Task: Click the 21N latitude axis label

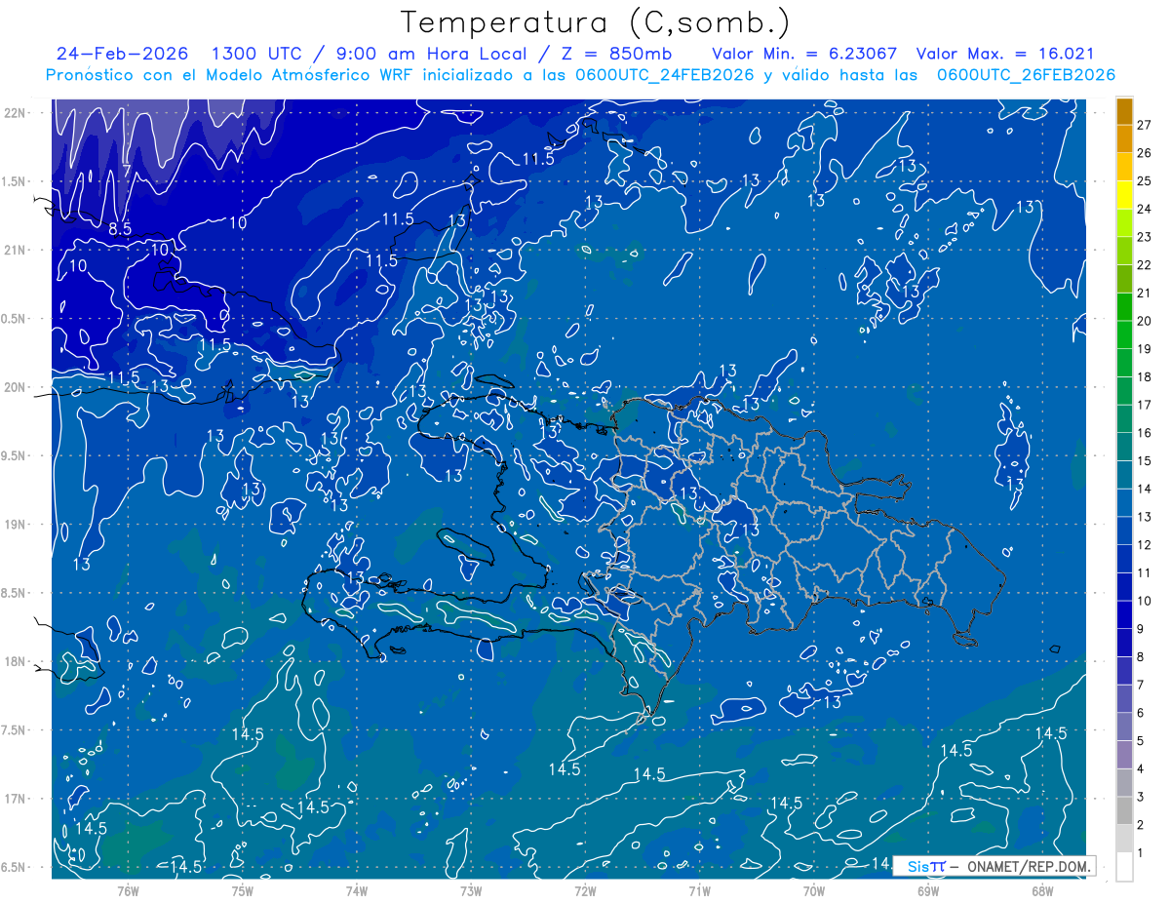Action: [15, 250]
